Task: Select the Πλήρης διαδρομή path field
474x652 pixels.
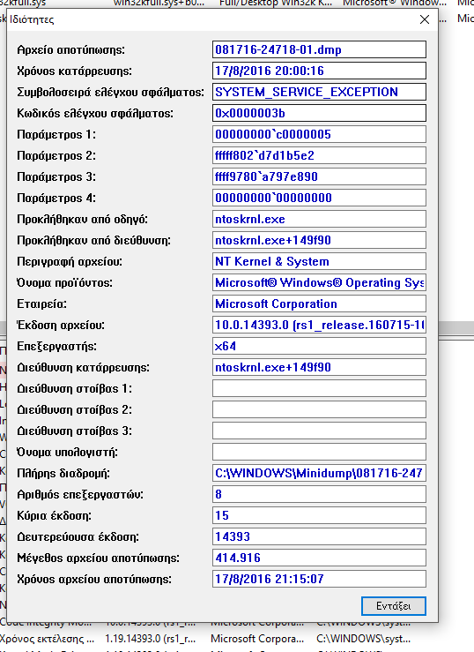Action: tap(319, 473)
